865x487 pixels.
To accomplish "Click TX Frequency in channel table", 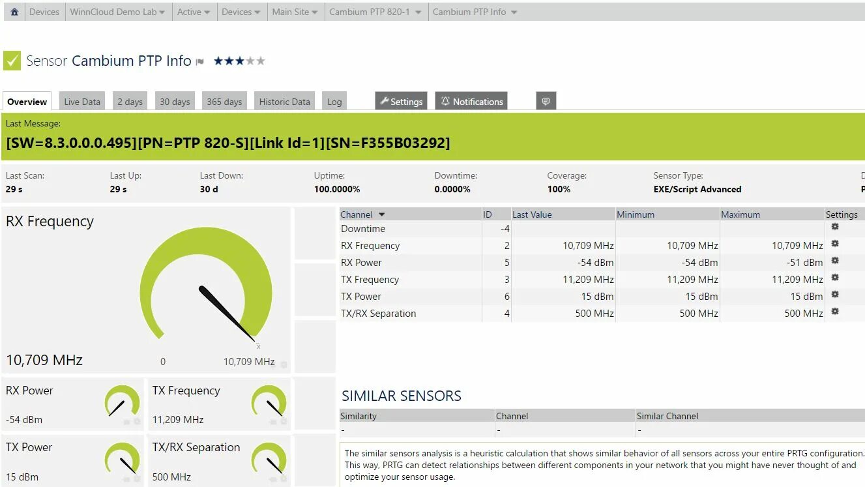I will pos(370,280).
